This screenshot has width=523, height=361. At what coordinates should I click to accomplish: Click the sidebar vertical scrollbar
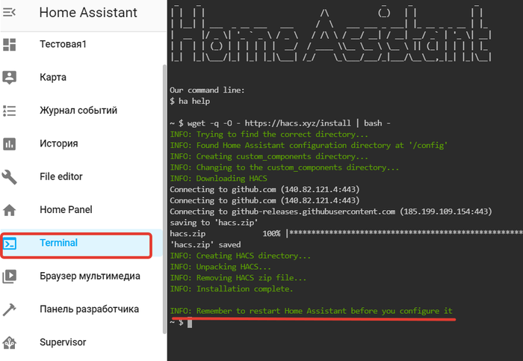(164, 187)
